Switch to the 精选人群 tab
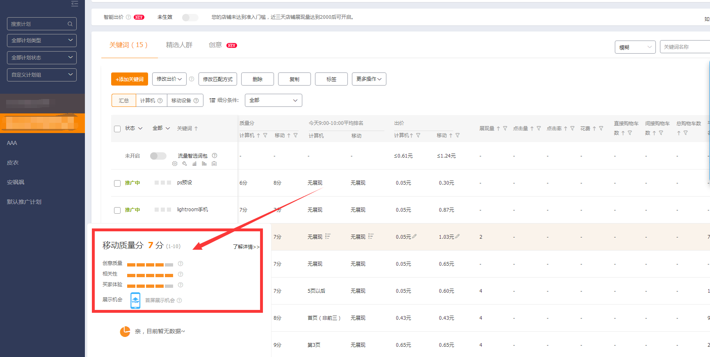 [x=179, y=45]
